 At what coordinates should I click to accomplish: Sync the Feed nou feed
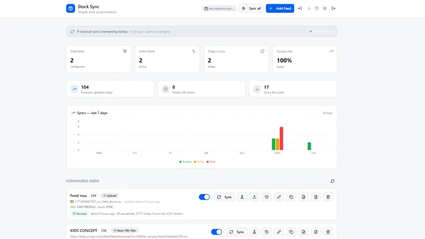click(224, 197)
